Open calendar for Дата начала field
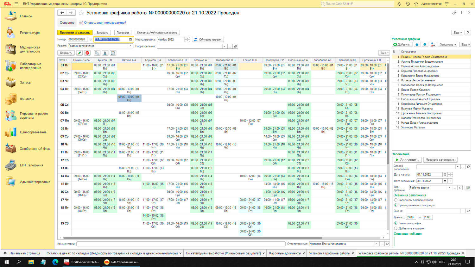This screenshot has height=267, width=475. tap(445, 175)
